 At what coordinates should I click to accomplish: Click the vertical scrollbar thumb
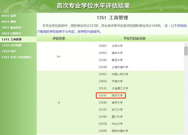(x=186, y=51)
